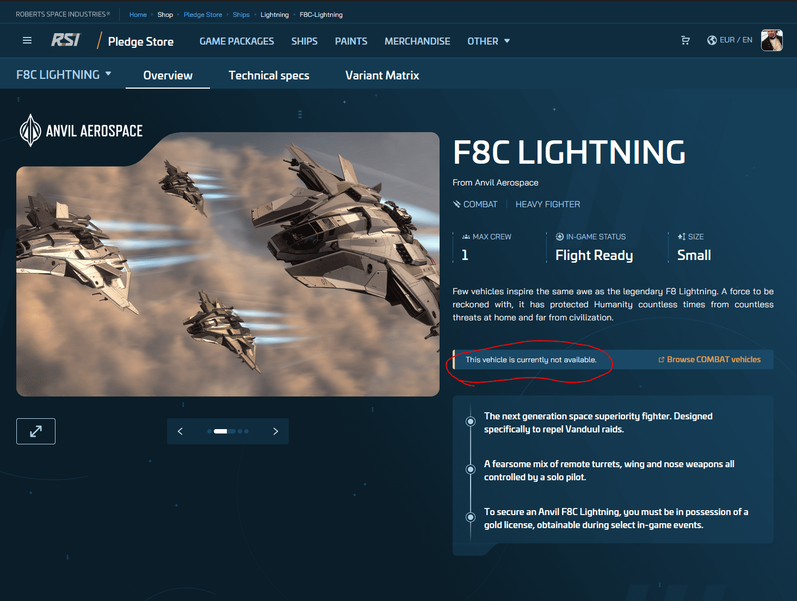The width and height of the screenshot is (797, 601).
Task: Click the Small size value
Action: [694, 255]
